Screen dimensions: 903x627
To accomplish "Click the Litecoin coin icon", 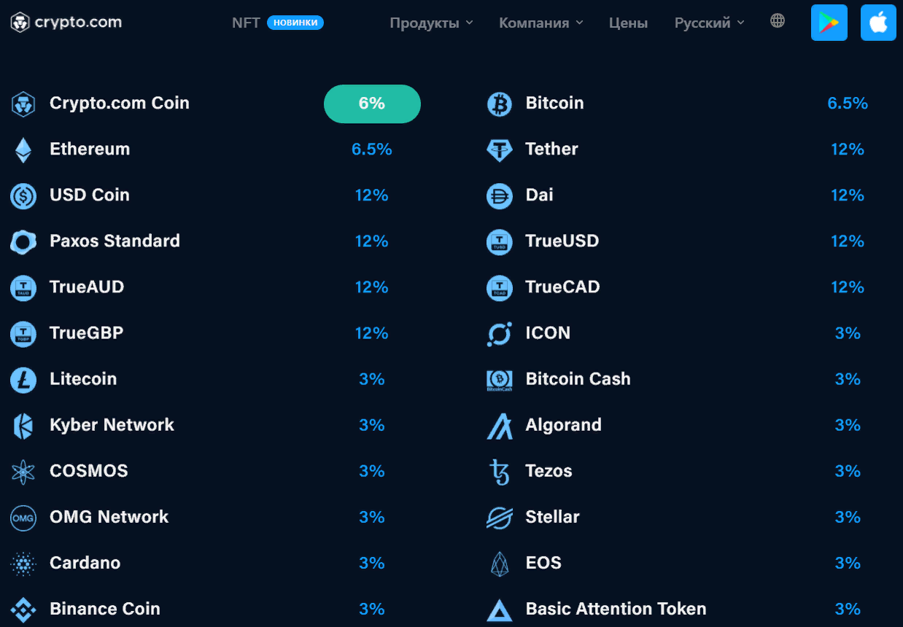I will click(x=23, y=379).
